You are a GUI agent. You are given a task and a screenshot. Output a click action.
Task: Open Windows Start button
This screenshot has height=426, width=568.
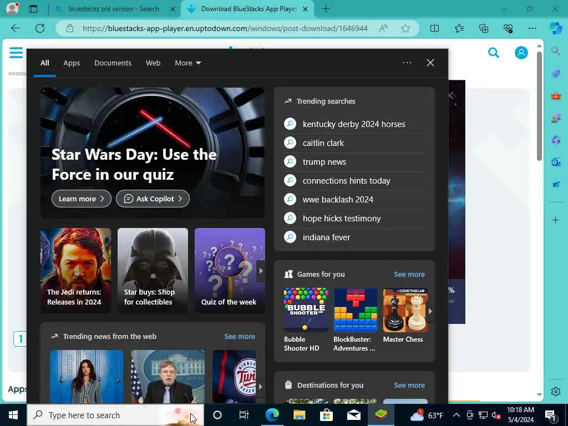pos(13,415)
